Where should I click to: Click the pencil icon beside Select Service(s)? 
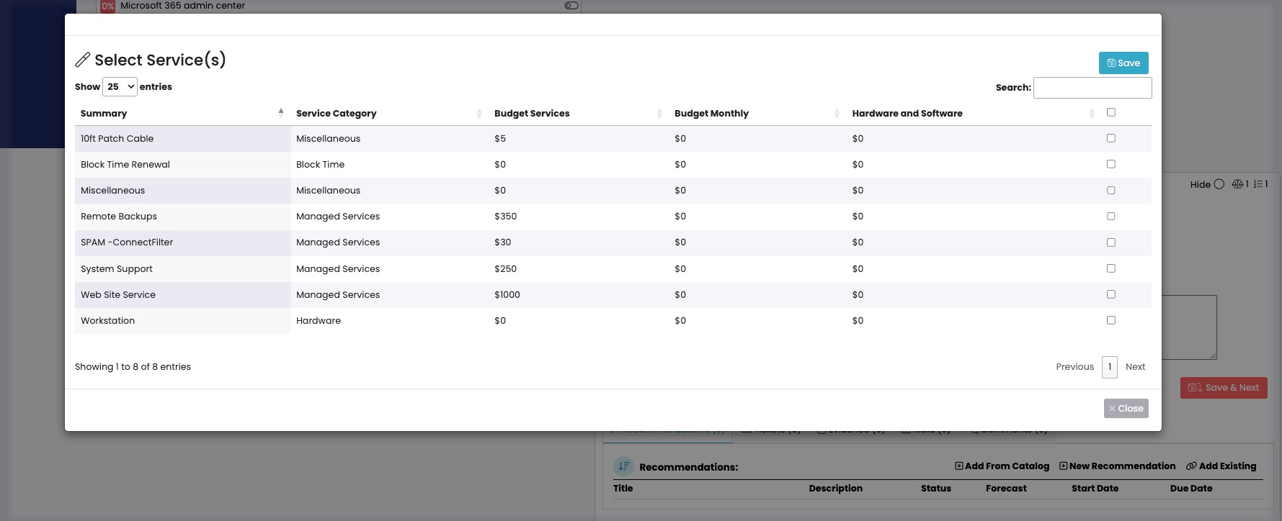83,60
